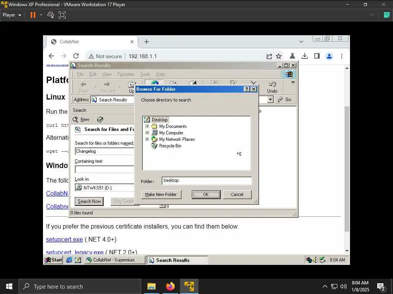Click Cancel in Browse For Folder dialog
Screen dimensions: 393x294
click(237, 194)
